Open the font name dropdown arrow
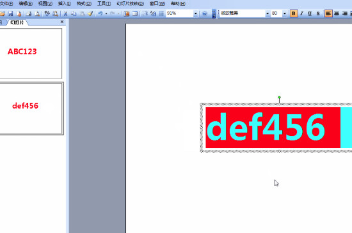352x233 pixels. (268, 13)
